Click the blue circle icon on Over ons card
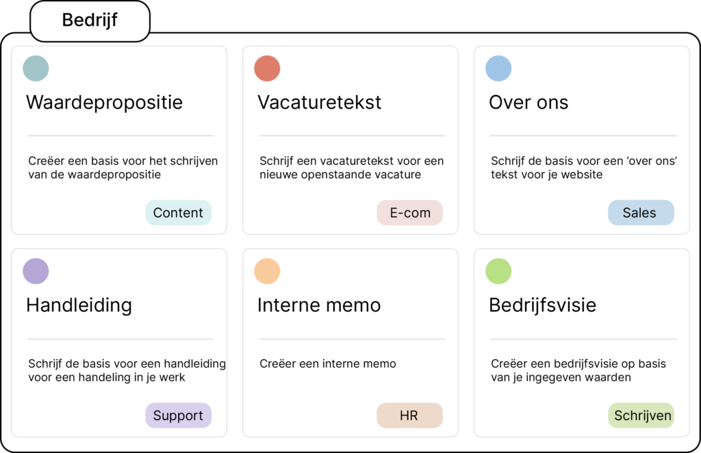 pyautogui.click(x=498, y=68)
